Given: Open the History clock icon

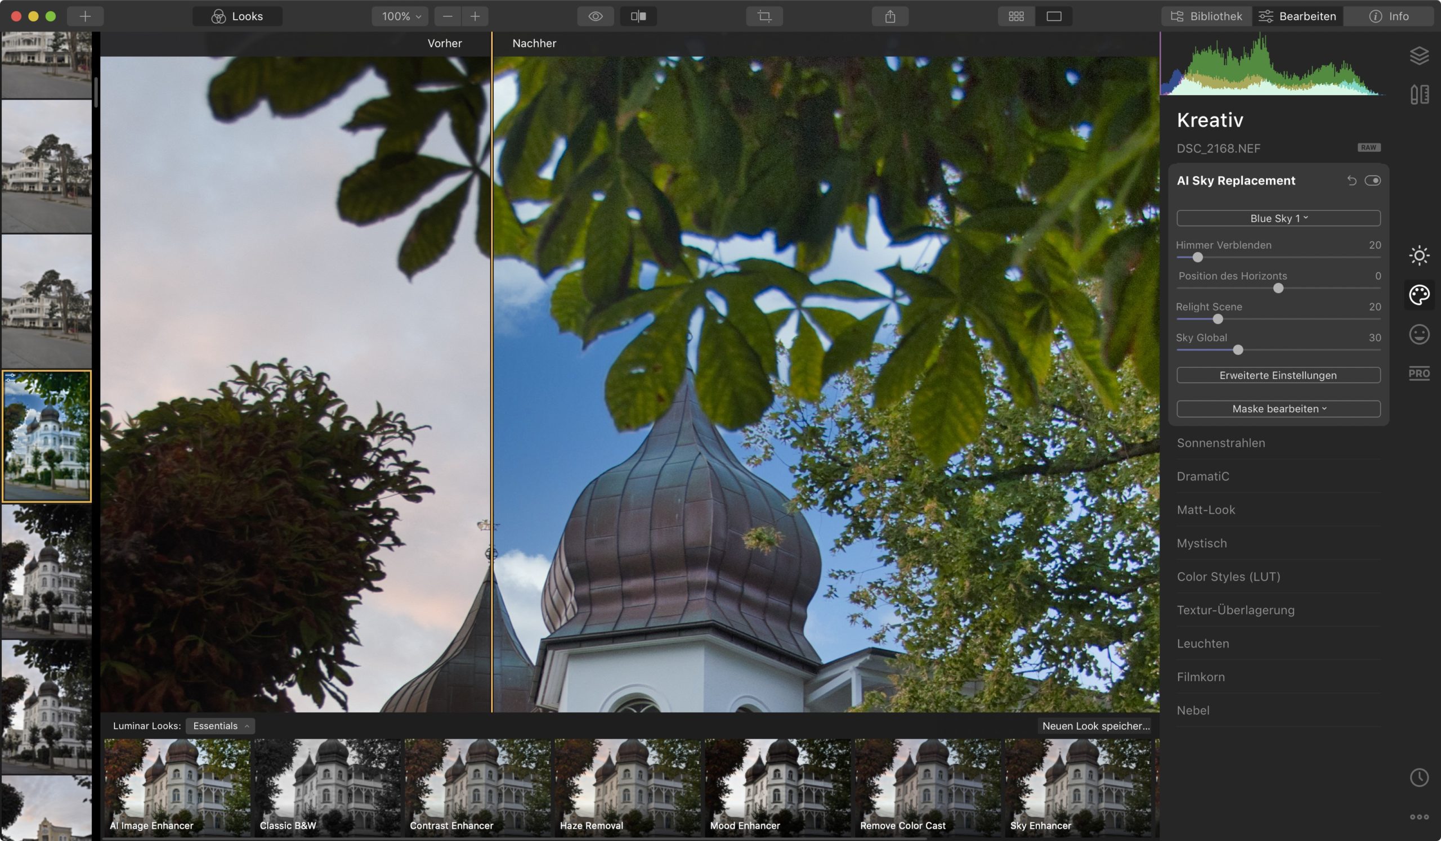Looking at the screenshot, I should [1419, 777].
